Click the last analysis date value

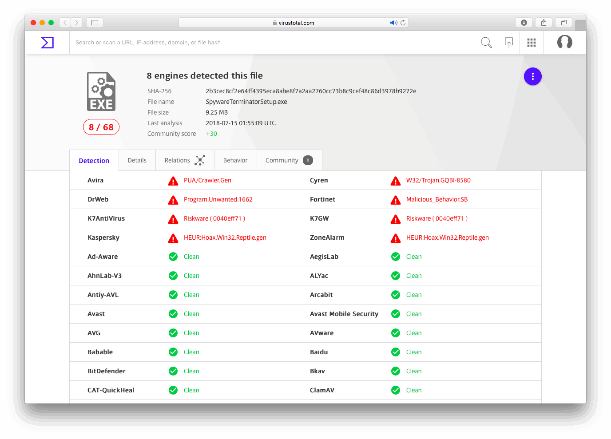click(x=241, y=123)
